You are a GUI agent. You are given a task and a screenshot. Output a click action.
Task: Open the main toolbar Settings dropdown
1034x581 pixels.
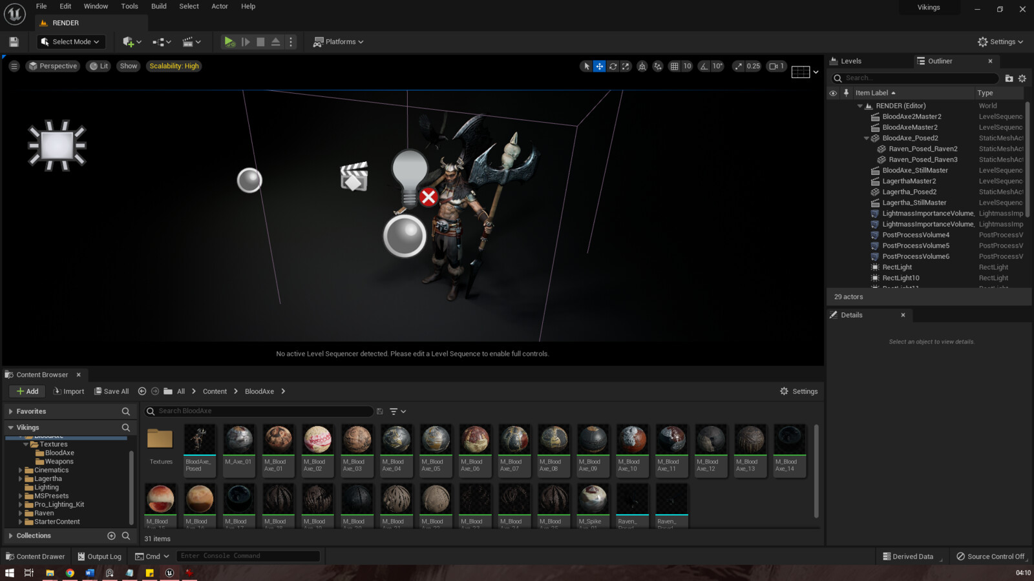click(1000, 41)
